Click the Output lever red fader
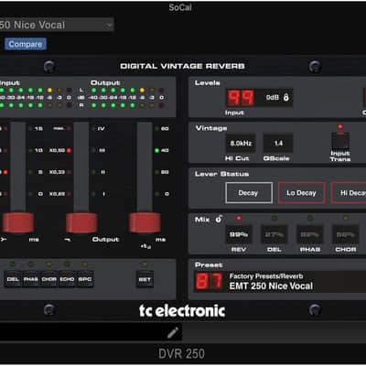Screen dimensions: 366x366 [x=81, y=222]
